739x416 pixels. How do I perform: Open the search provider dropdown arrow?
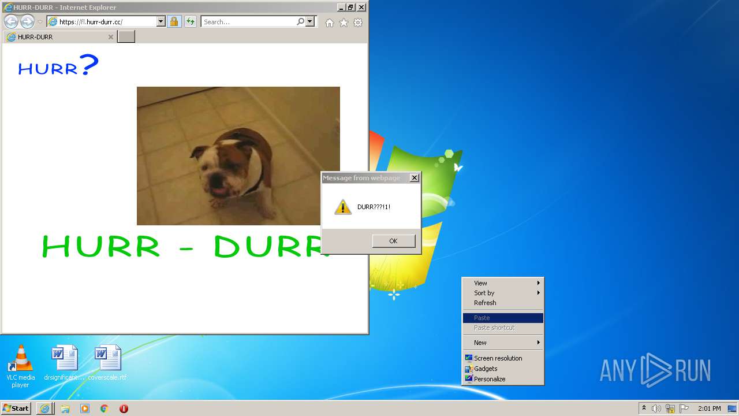[x=310, y=22]
